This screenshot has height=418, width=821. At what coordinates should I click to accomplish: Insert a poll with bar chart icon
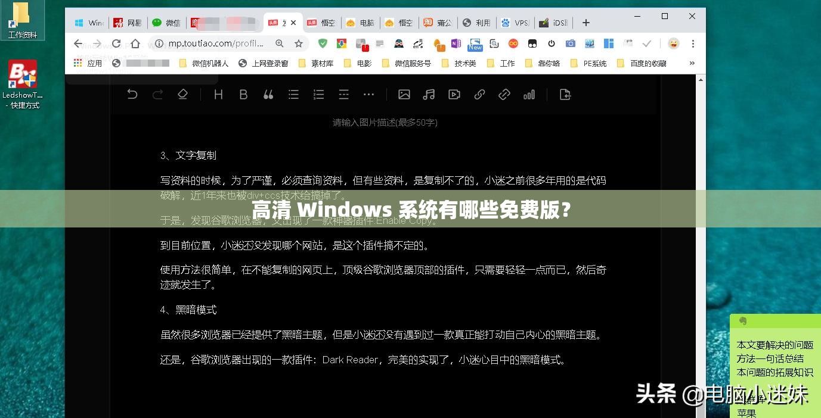pos(529,94)
